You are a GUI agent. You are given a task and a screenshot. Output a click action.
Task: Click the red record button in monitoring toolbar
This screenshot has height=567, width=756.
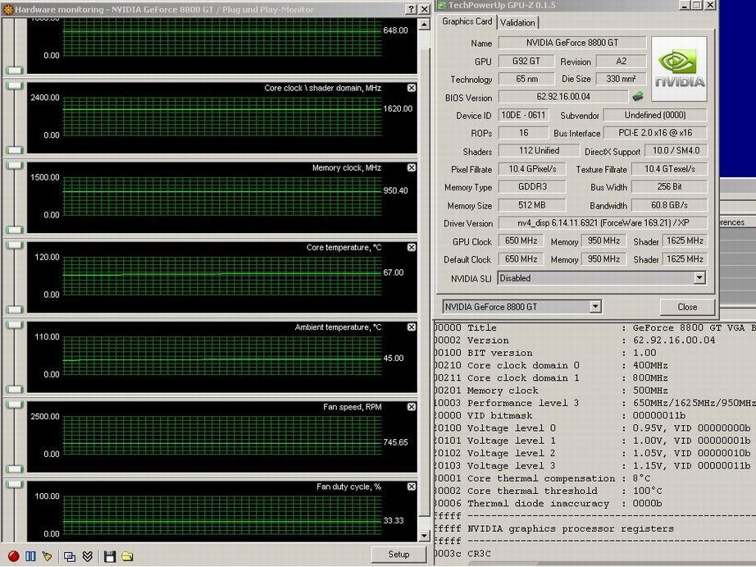pyautogui.click(x=13, y=556)
